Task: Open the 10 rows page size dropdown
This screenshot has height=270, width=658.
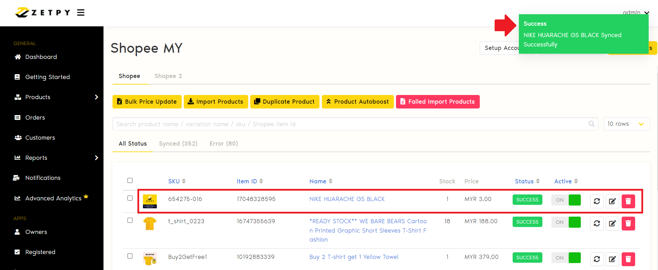Action: click(627, 124)
